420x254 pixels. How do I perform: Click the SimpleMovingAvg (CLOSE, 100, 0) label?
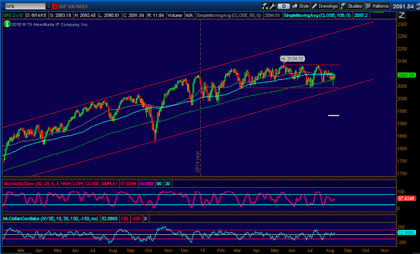tap(317, 16)
